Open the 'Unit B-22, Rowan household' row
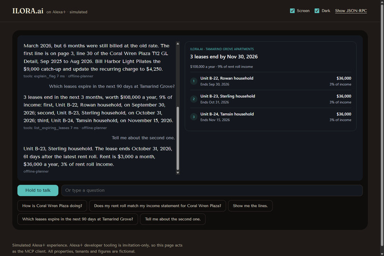 (x=271, y=81)
